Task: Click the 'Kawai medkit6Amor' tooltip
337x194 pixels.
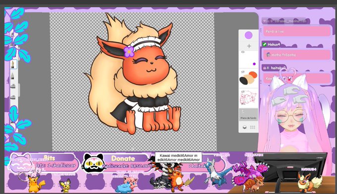Action: click(178, 157)
